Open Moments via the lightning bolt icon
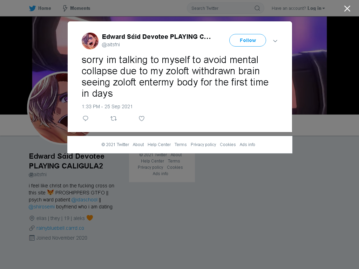This screenshot has width=359, height=269. pos(65,8)
